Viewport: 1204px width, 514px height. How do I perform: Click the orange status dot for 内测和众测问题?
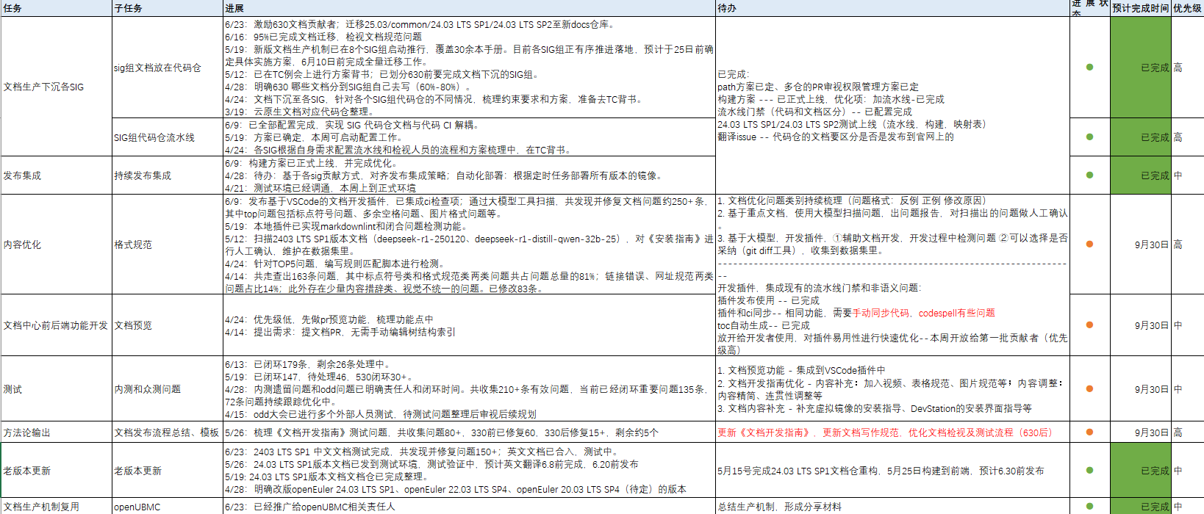[x=1089, y=389]
